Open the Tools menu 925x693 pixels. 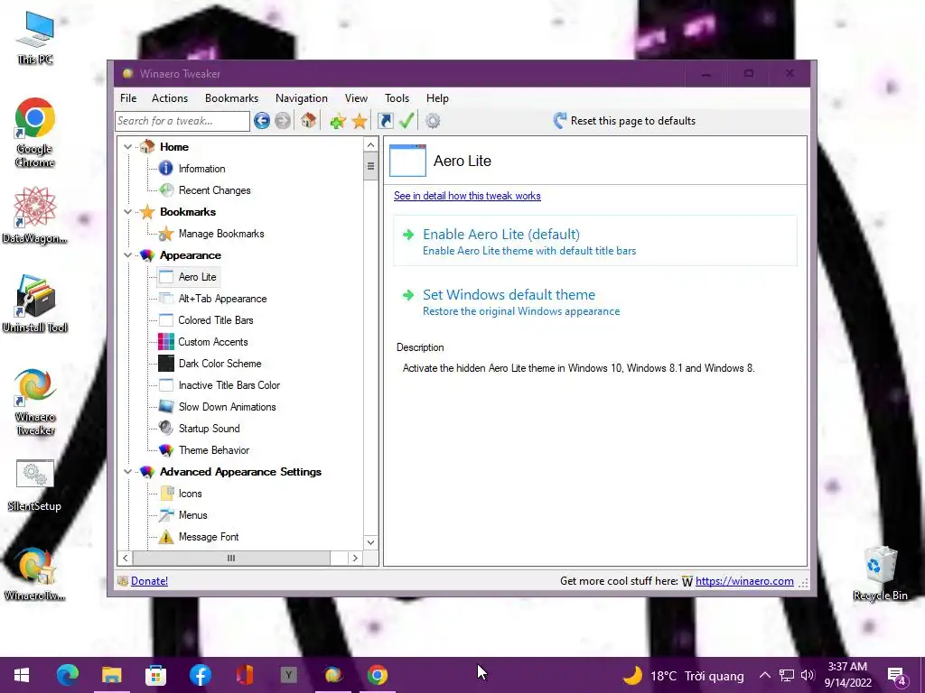[397, 98]
